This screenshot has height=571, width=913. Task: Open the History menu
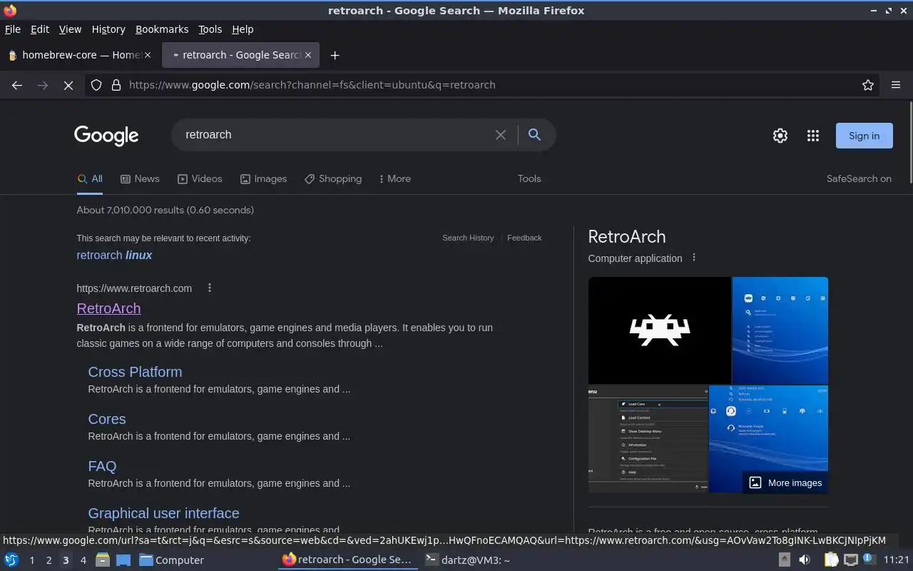108,29
